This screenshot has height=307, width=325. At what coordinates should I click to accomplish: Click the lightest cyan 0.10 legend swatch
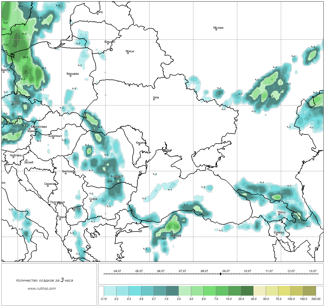pos(110,291)
